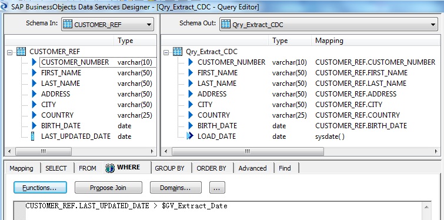Click the arrow icon beside output FIRST_NAME

(191, 73)
